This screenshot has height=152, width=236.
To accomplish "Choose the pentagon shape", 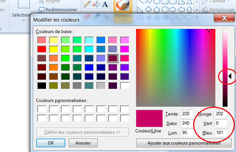I will point(157,10).
